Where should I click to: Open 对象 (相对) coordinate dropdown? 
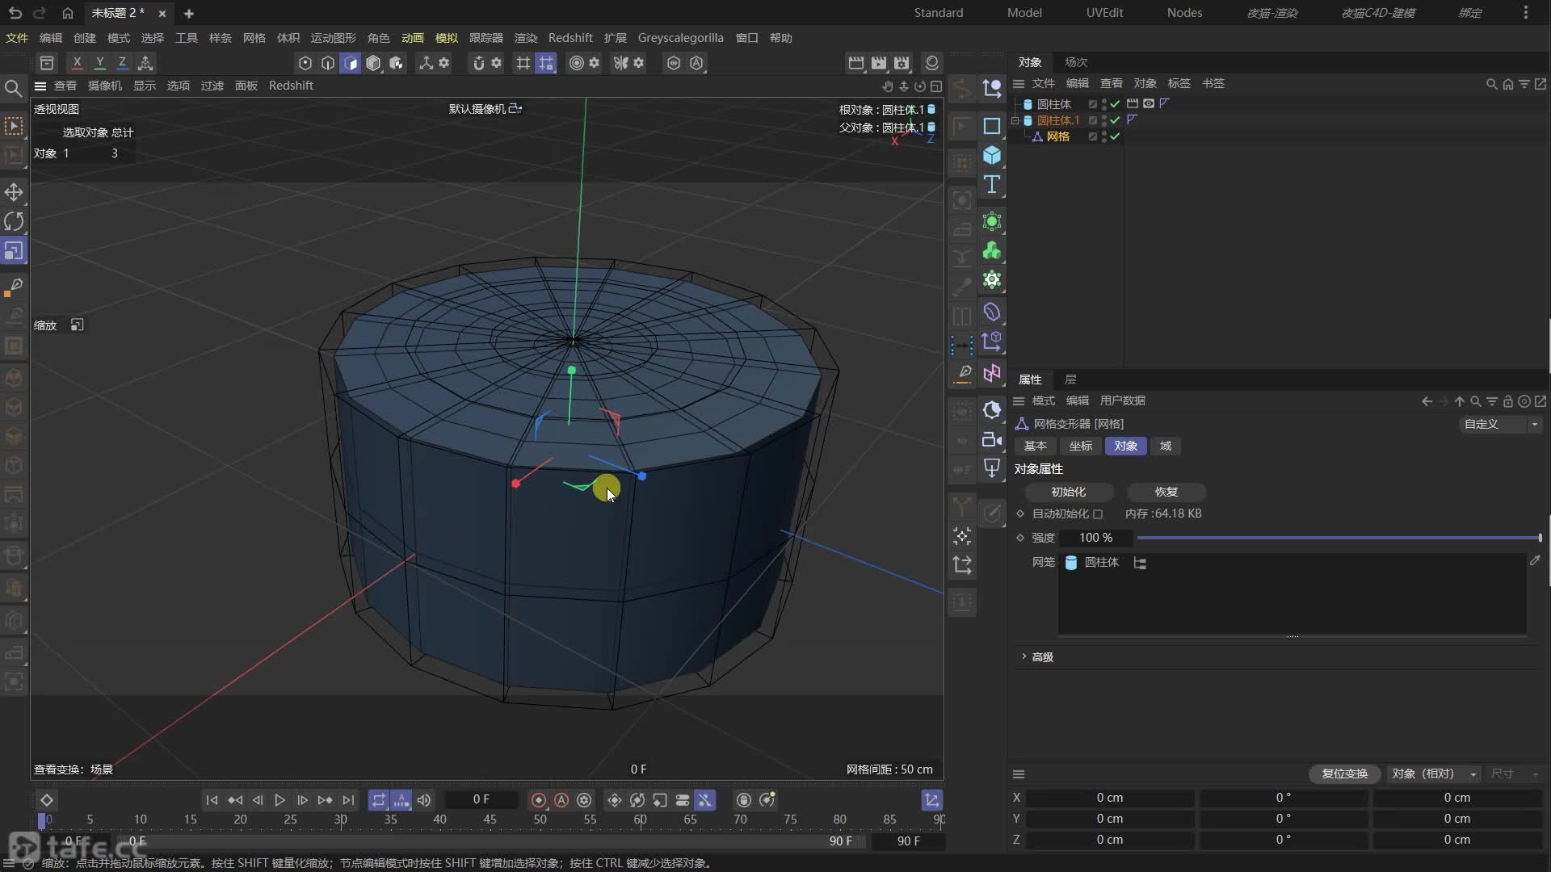1434,773
